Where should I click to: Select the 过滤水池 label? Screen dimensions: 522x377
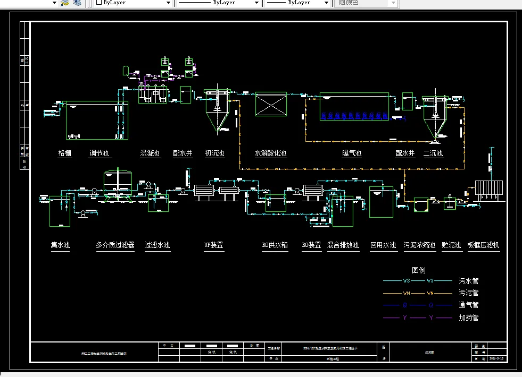point(158,245)
